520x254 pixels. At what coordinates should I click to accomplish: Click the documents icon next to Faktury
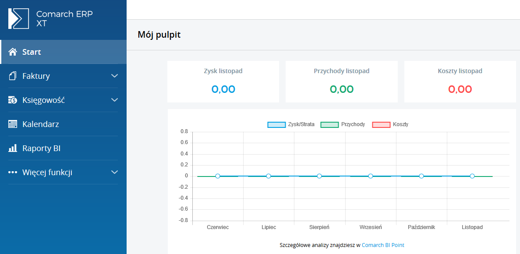12,76
